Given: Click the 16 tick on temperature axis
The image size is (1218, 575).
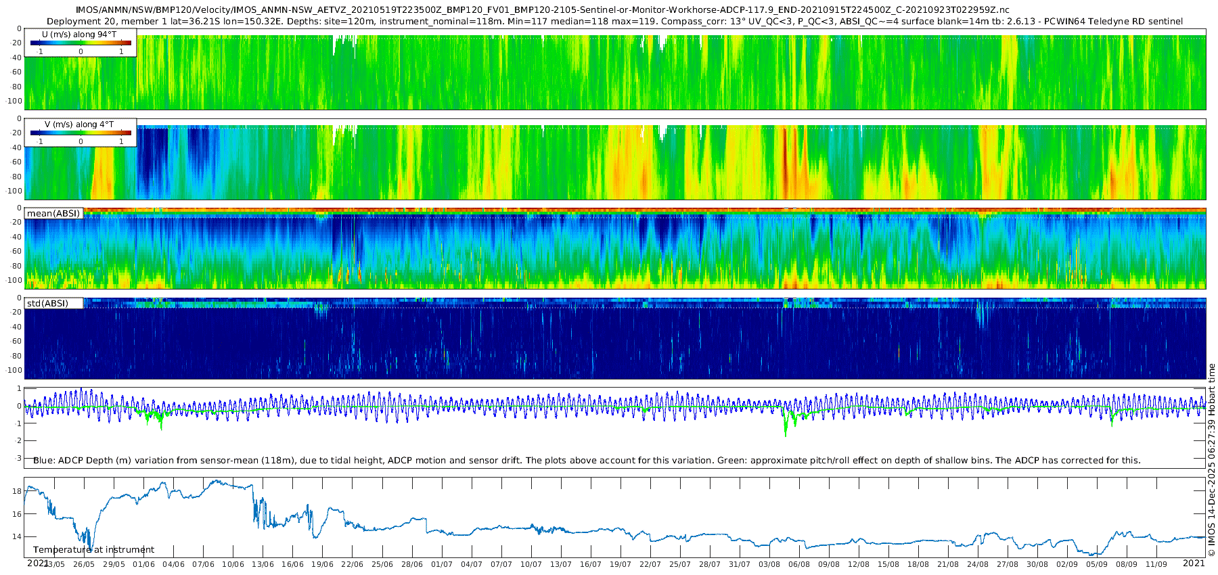Looking at the screenshot, I should click(x=17, y=514).
